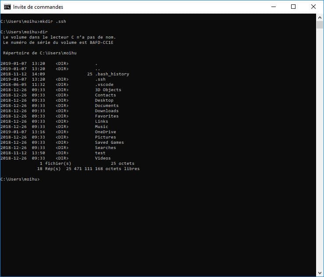Click the Command Prompt icon in title bar

pyautogui.click(x=7, y=7)
